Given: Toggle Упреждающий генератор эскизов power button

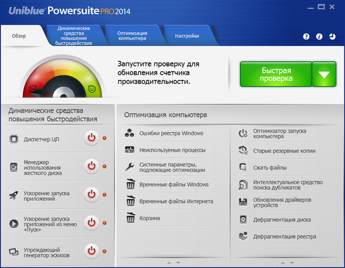Looking at the screenshot, I should pyautogui.click(x=91, y=251).
